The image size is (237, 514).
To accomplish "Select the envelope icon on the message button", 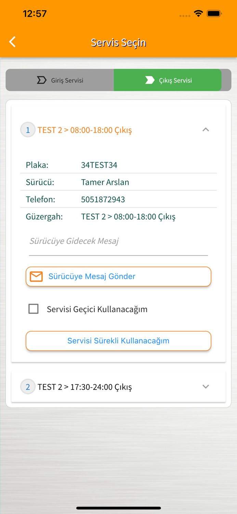I will [x=36, y=276].
